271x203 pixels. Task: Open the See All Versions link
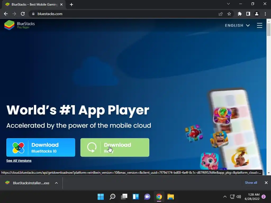tap(19, 161)
